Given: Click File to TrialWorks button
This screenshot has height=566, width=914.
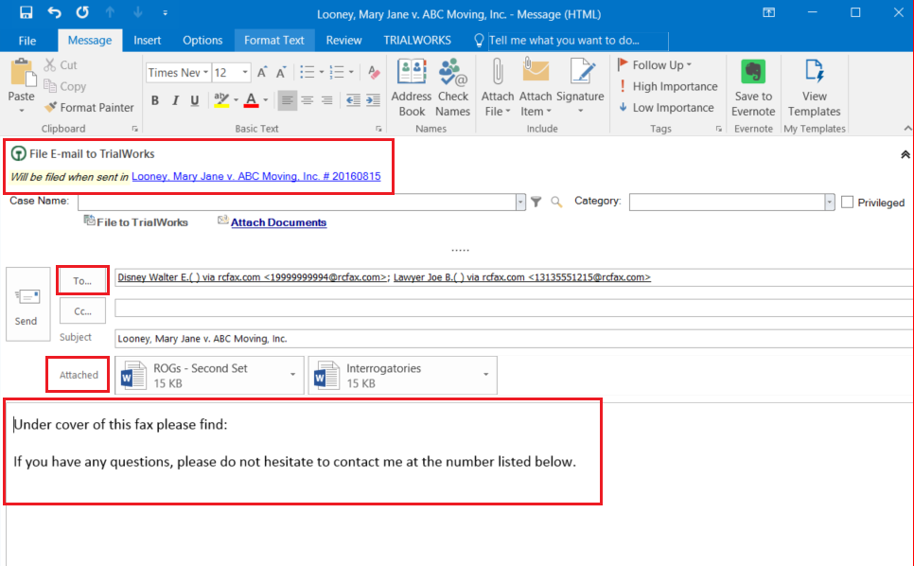Looking at the screenshot, I should pos(135,221).
